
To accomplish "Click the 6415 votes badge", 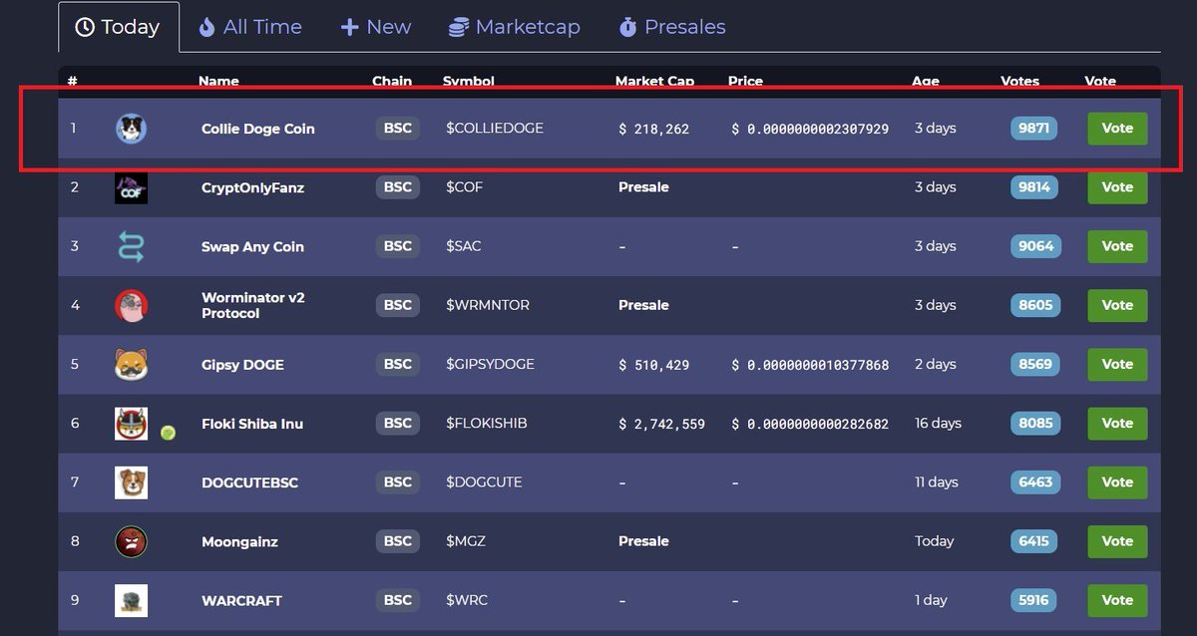I will [x=1034, y=541].
